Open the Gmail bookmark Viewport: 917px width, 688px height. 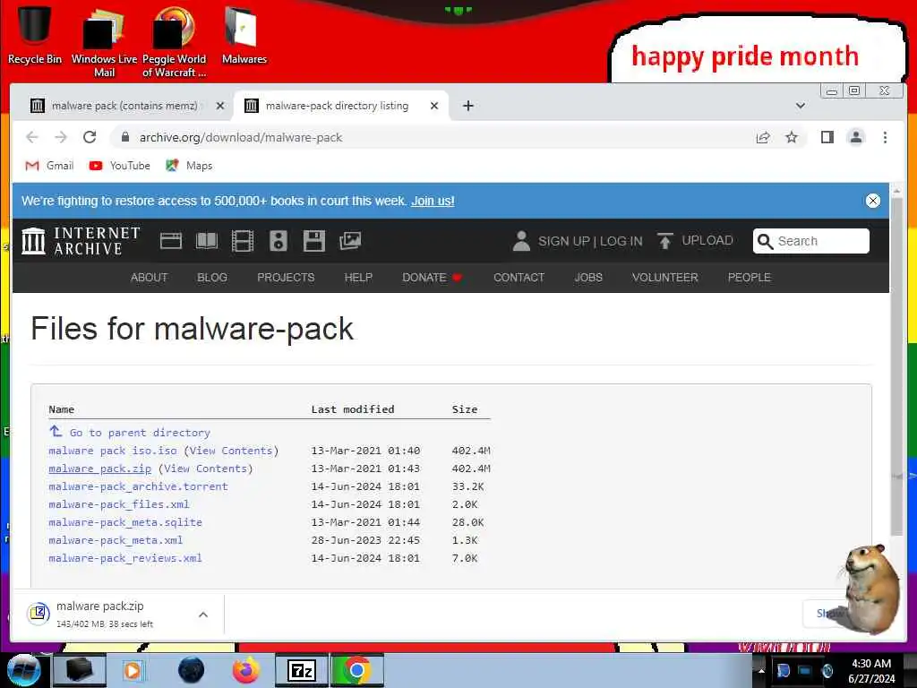click(50, 166)
